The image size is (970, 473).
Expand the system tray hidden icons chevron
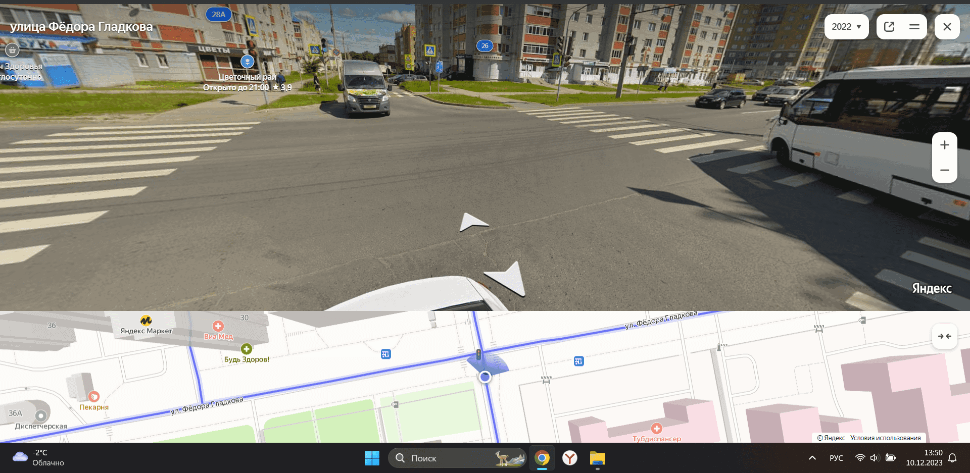coord(812,458)
